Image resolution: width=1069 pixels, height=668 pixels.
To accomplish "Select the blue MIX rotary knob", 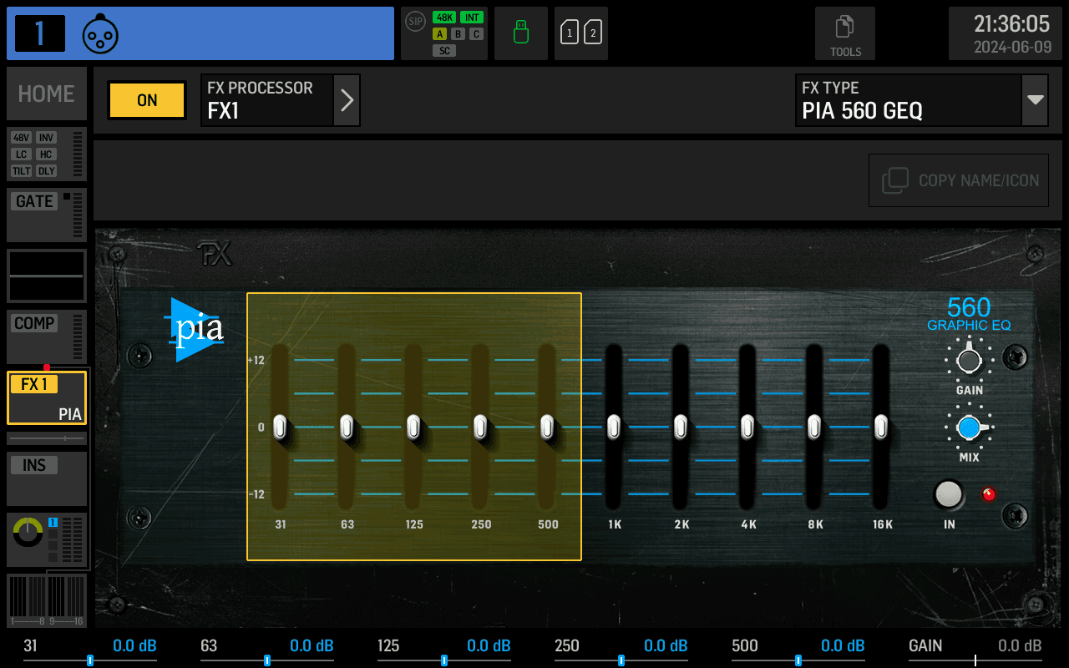I will click(969, 428).
